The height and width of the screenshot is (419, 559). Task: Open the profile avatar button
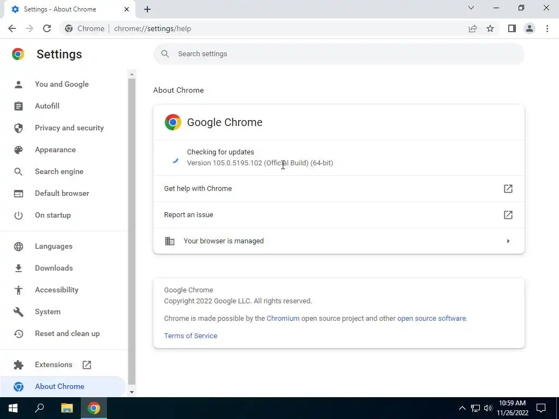click(x=530, y=28)
